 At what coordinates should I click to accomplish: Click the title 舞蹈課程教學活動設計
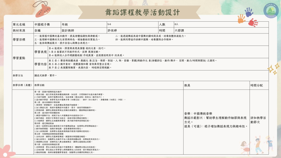(142, 12)
